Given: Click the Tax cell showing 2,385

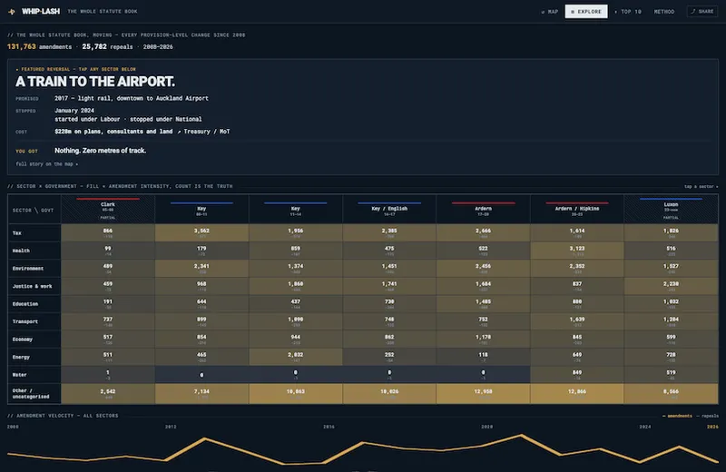Looking at the screenshot, I should click(389, 233).
